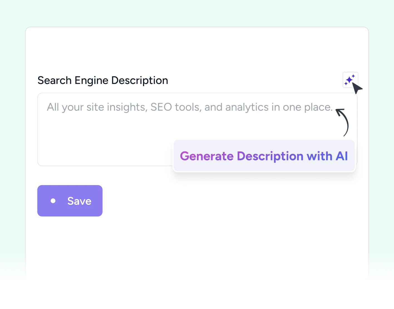Select the placeholder text about site insights

189,107
